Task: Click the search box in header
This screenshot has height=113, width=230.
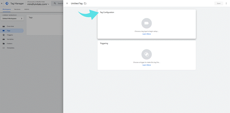Action: point(57,3)
